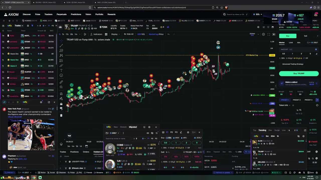Expand the Make a callout arrow

[x=316, y=83]
